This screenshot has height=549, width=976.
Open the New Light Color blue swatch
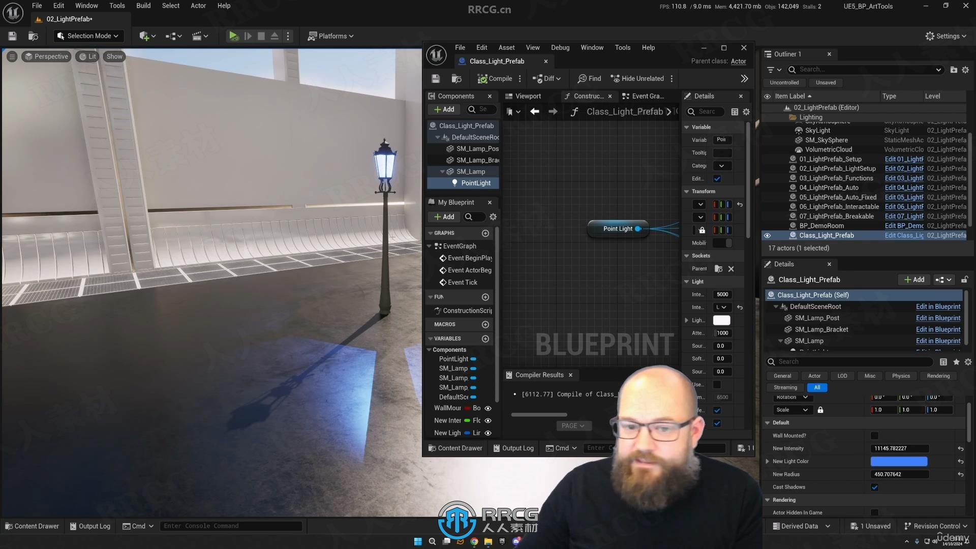pyautogui.click(x=899, y=462)
